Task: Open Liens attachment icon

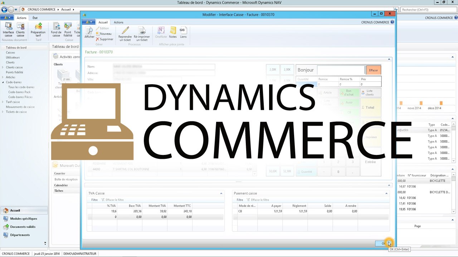Action: (x=183, y=32)
